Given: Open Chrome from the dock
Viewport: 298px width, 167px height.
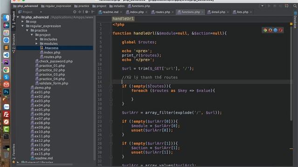Looking at the screenshot, I should click(6, 70).
